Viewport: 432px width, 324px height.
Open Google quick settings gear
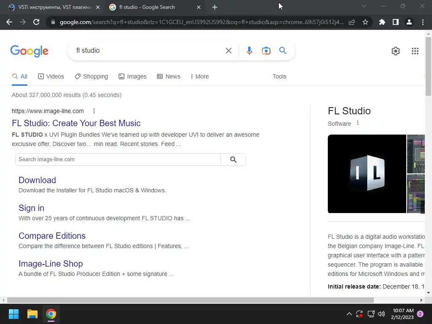396,51
